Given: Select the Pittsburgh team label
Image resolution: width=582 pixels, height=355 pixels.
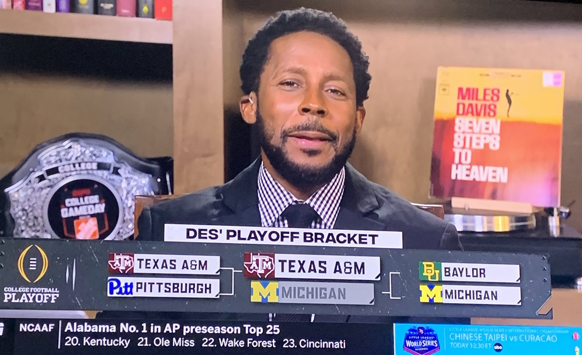Looking at the screenshot, I should point(176,287).
